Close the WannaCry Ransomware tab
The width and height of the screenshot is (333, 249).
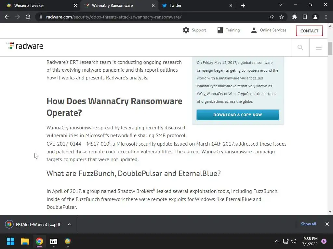click(153, 6)
